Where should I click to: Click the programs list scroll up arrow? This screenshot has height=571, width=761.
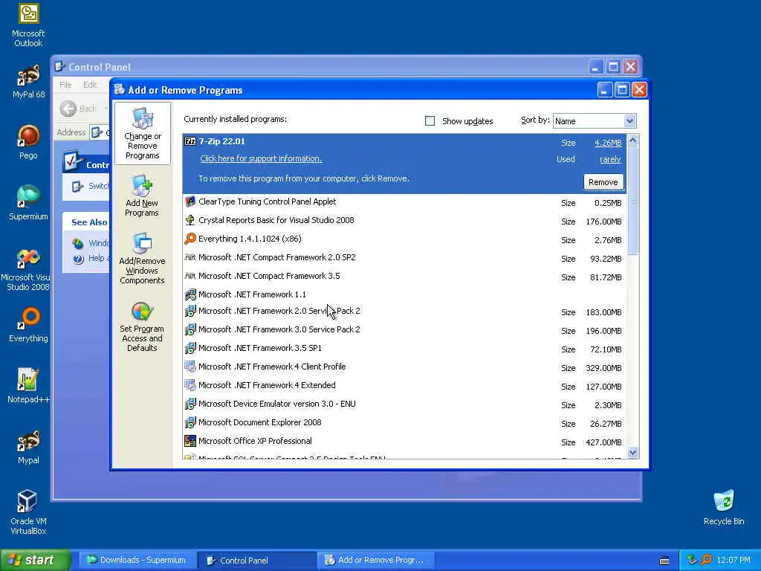[633, 141]
